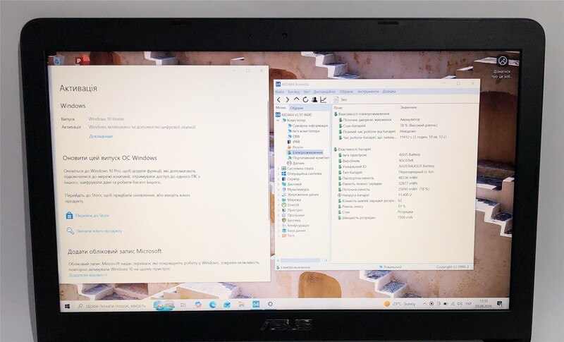Click the Рівень зносу row

tap(372, 207)
